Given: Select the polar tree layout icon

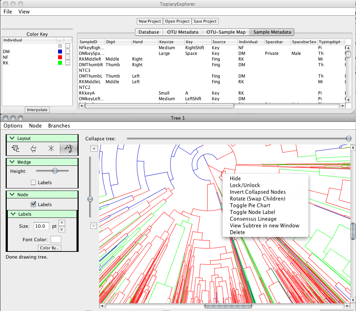Looking at the screenshot, I should point(69,148).
